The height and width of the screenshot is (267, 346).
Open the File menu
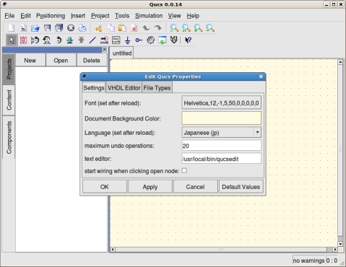click(9, 16)
